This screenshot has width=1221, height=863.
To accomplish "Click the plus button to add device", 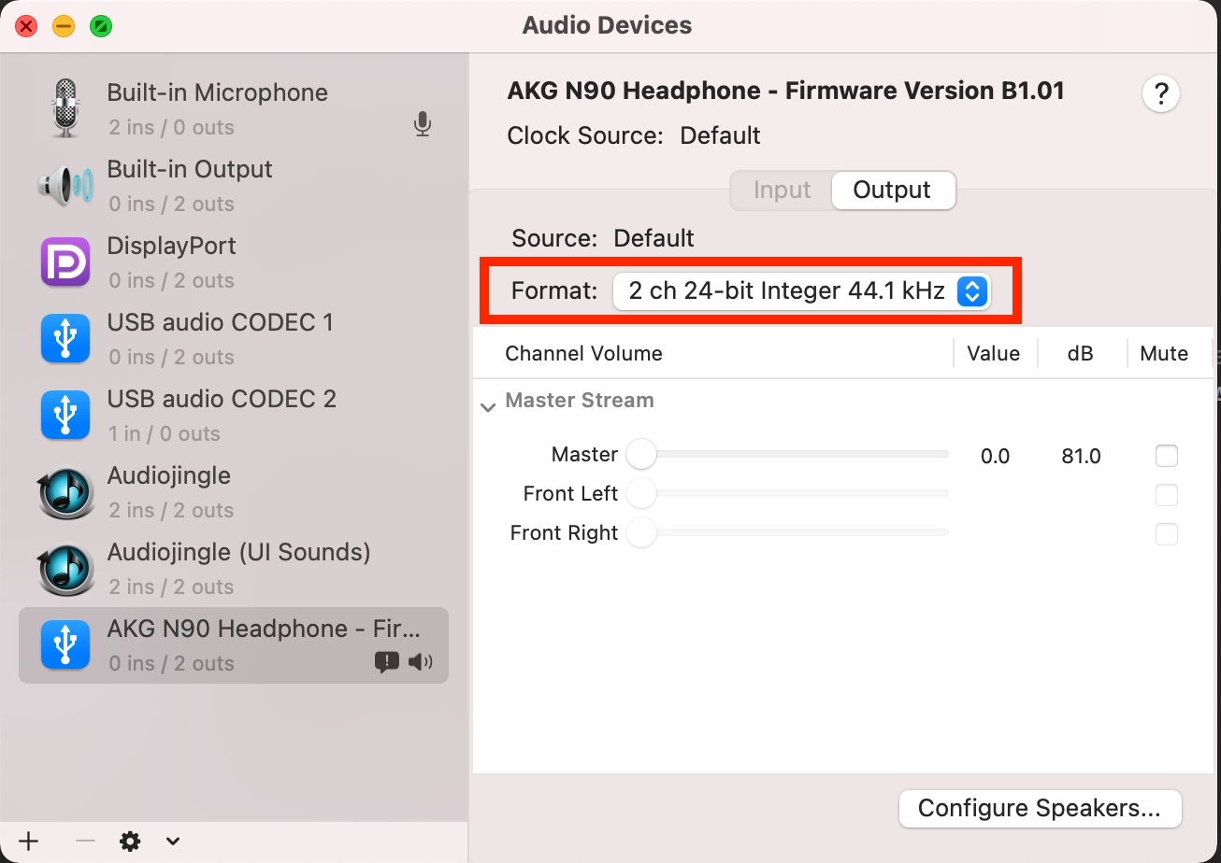I will pos(29,841).
